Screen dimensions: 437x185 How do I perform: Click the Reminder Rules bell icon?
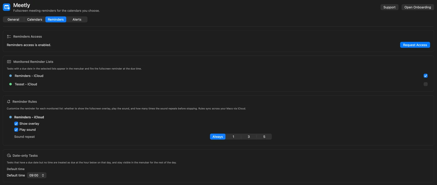coord(9,102)
